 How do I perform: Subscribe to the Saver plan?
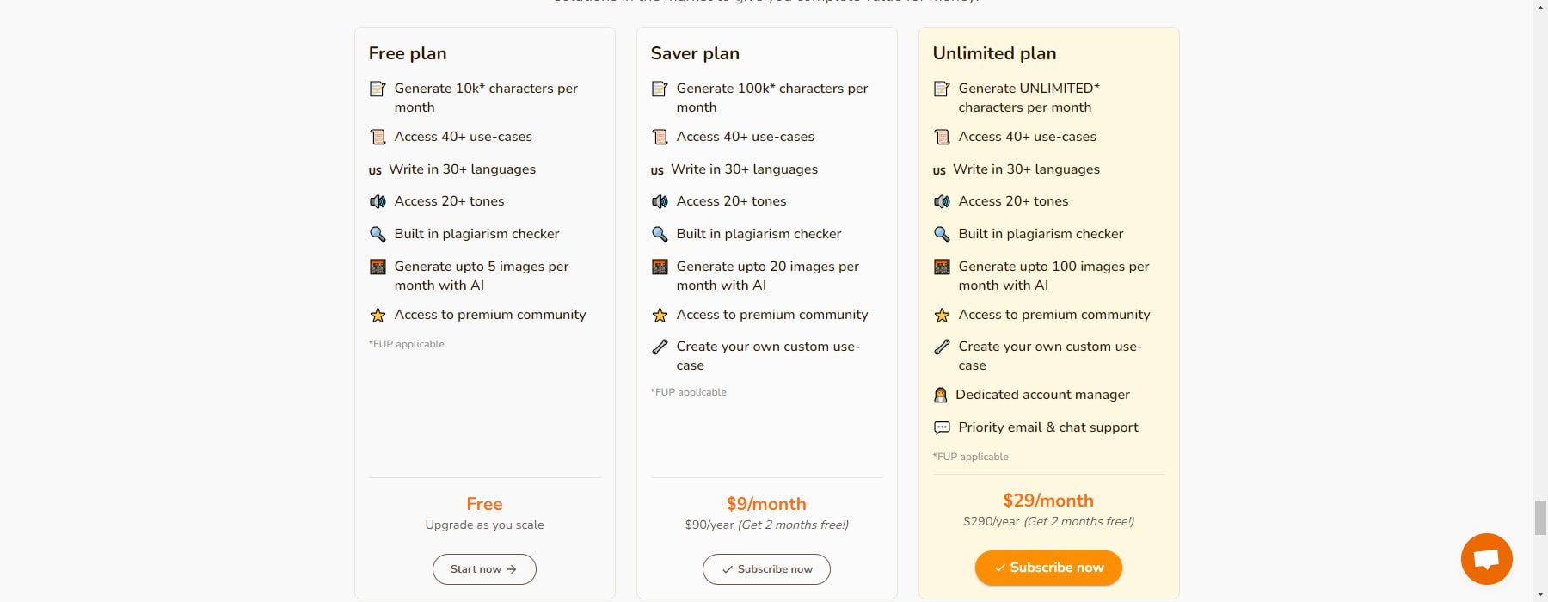point(765,568)
